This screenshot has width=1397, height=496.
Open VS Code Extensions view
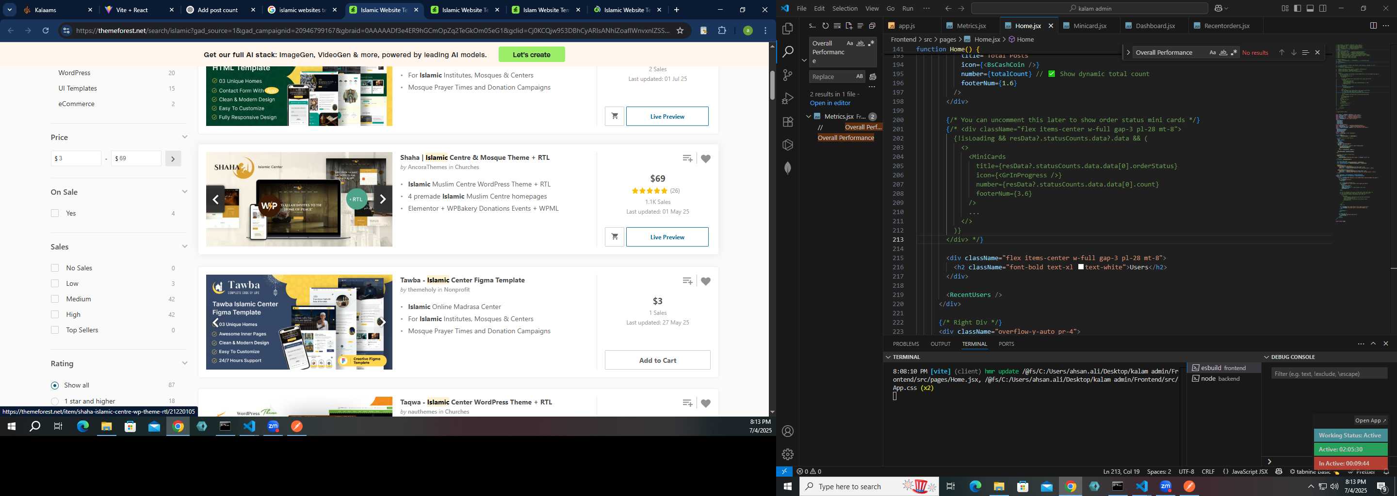787,122
